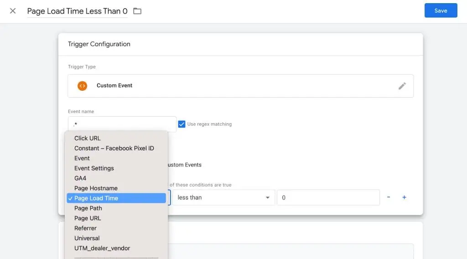Select GA4 from the variable list
This screenshot has width=467, height=259.
pos(80,178)
